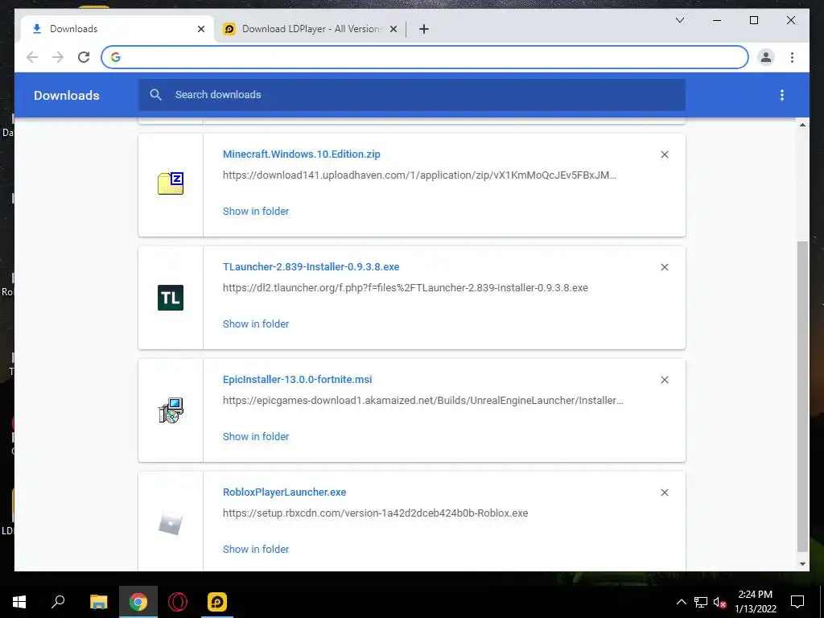Switch to the Download LDPlayer tab
The height and width of the screenshot is (618, 824).
(310, 29)
